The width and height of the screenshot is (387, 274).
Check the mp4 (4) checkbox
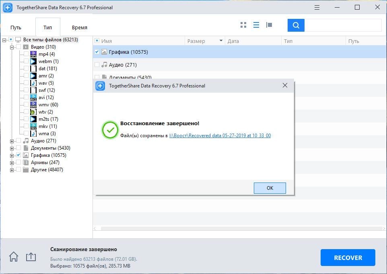point(26,54)
